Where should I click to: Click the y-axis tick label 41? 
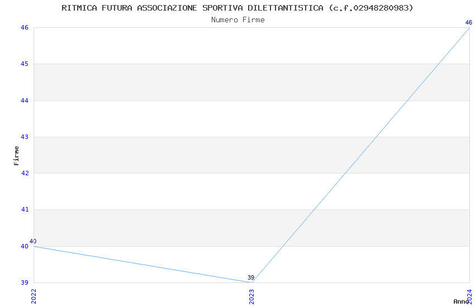tap(25, 210)
